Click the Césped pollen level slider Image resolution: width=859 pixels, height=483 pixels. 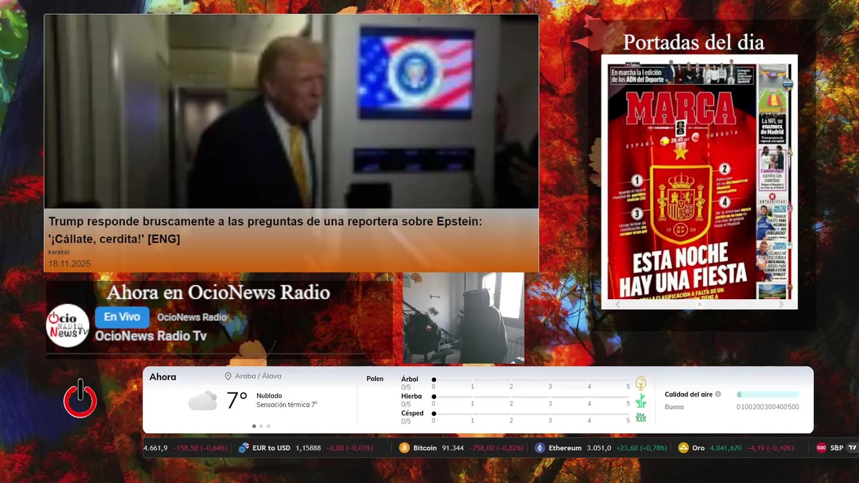(x=531, y=414)
